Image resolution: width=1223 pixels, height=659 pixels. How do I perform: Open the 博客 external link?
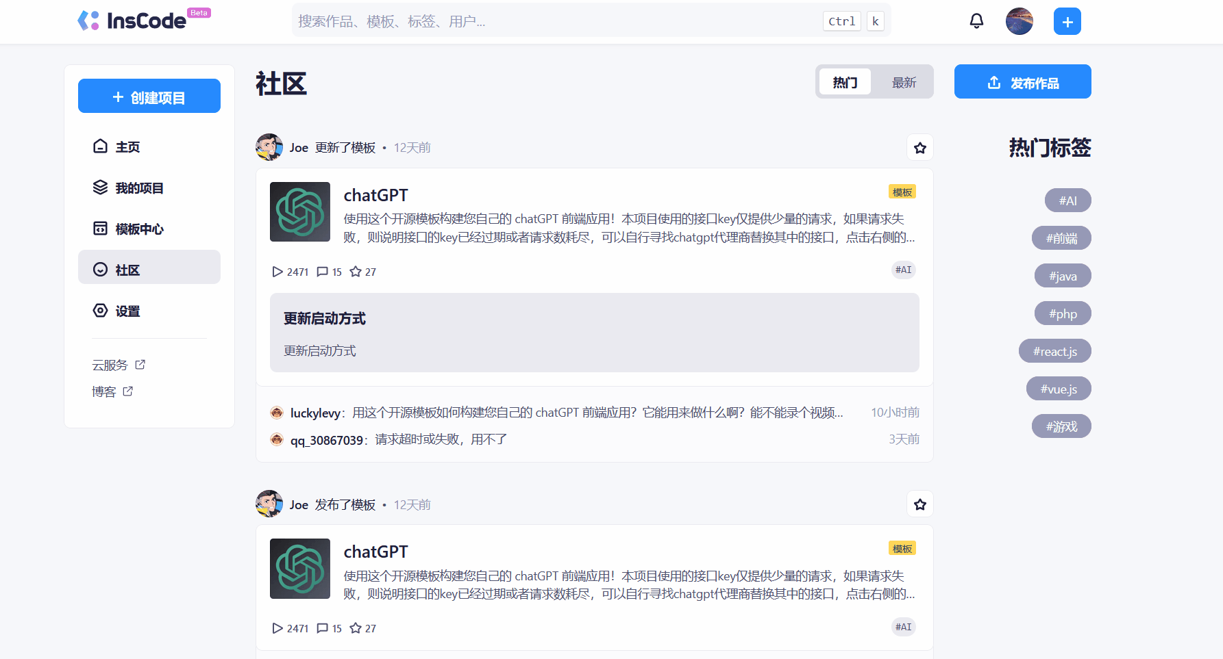click(112, 391)
